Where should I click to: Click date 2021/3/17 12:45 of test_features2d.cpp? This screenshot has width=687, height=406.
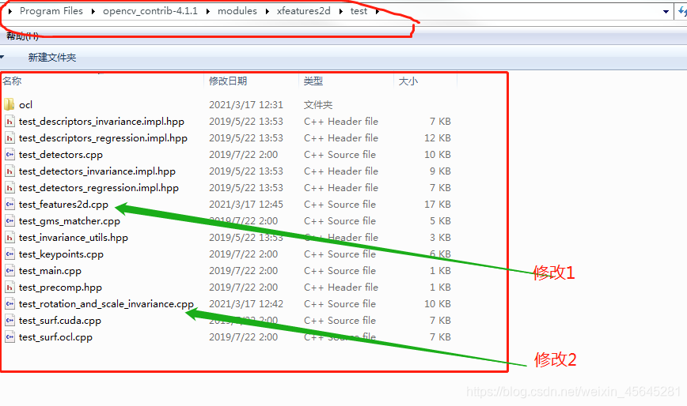coord(246,205)
